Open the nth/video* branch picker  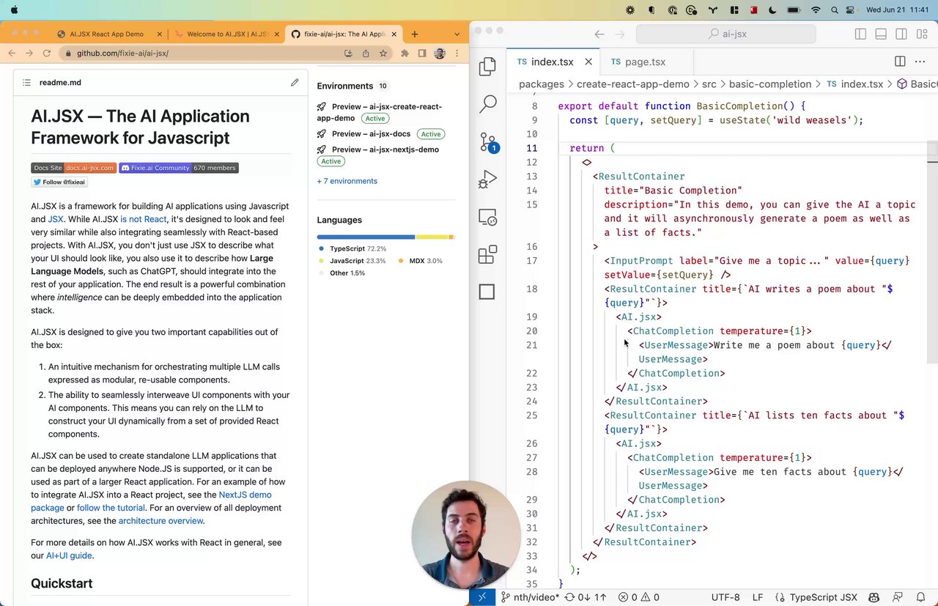[x=531, y=597]
